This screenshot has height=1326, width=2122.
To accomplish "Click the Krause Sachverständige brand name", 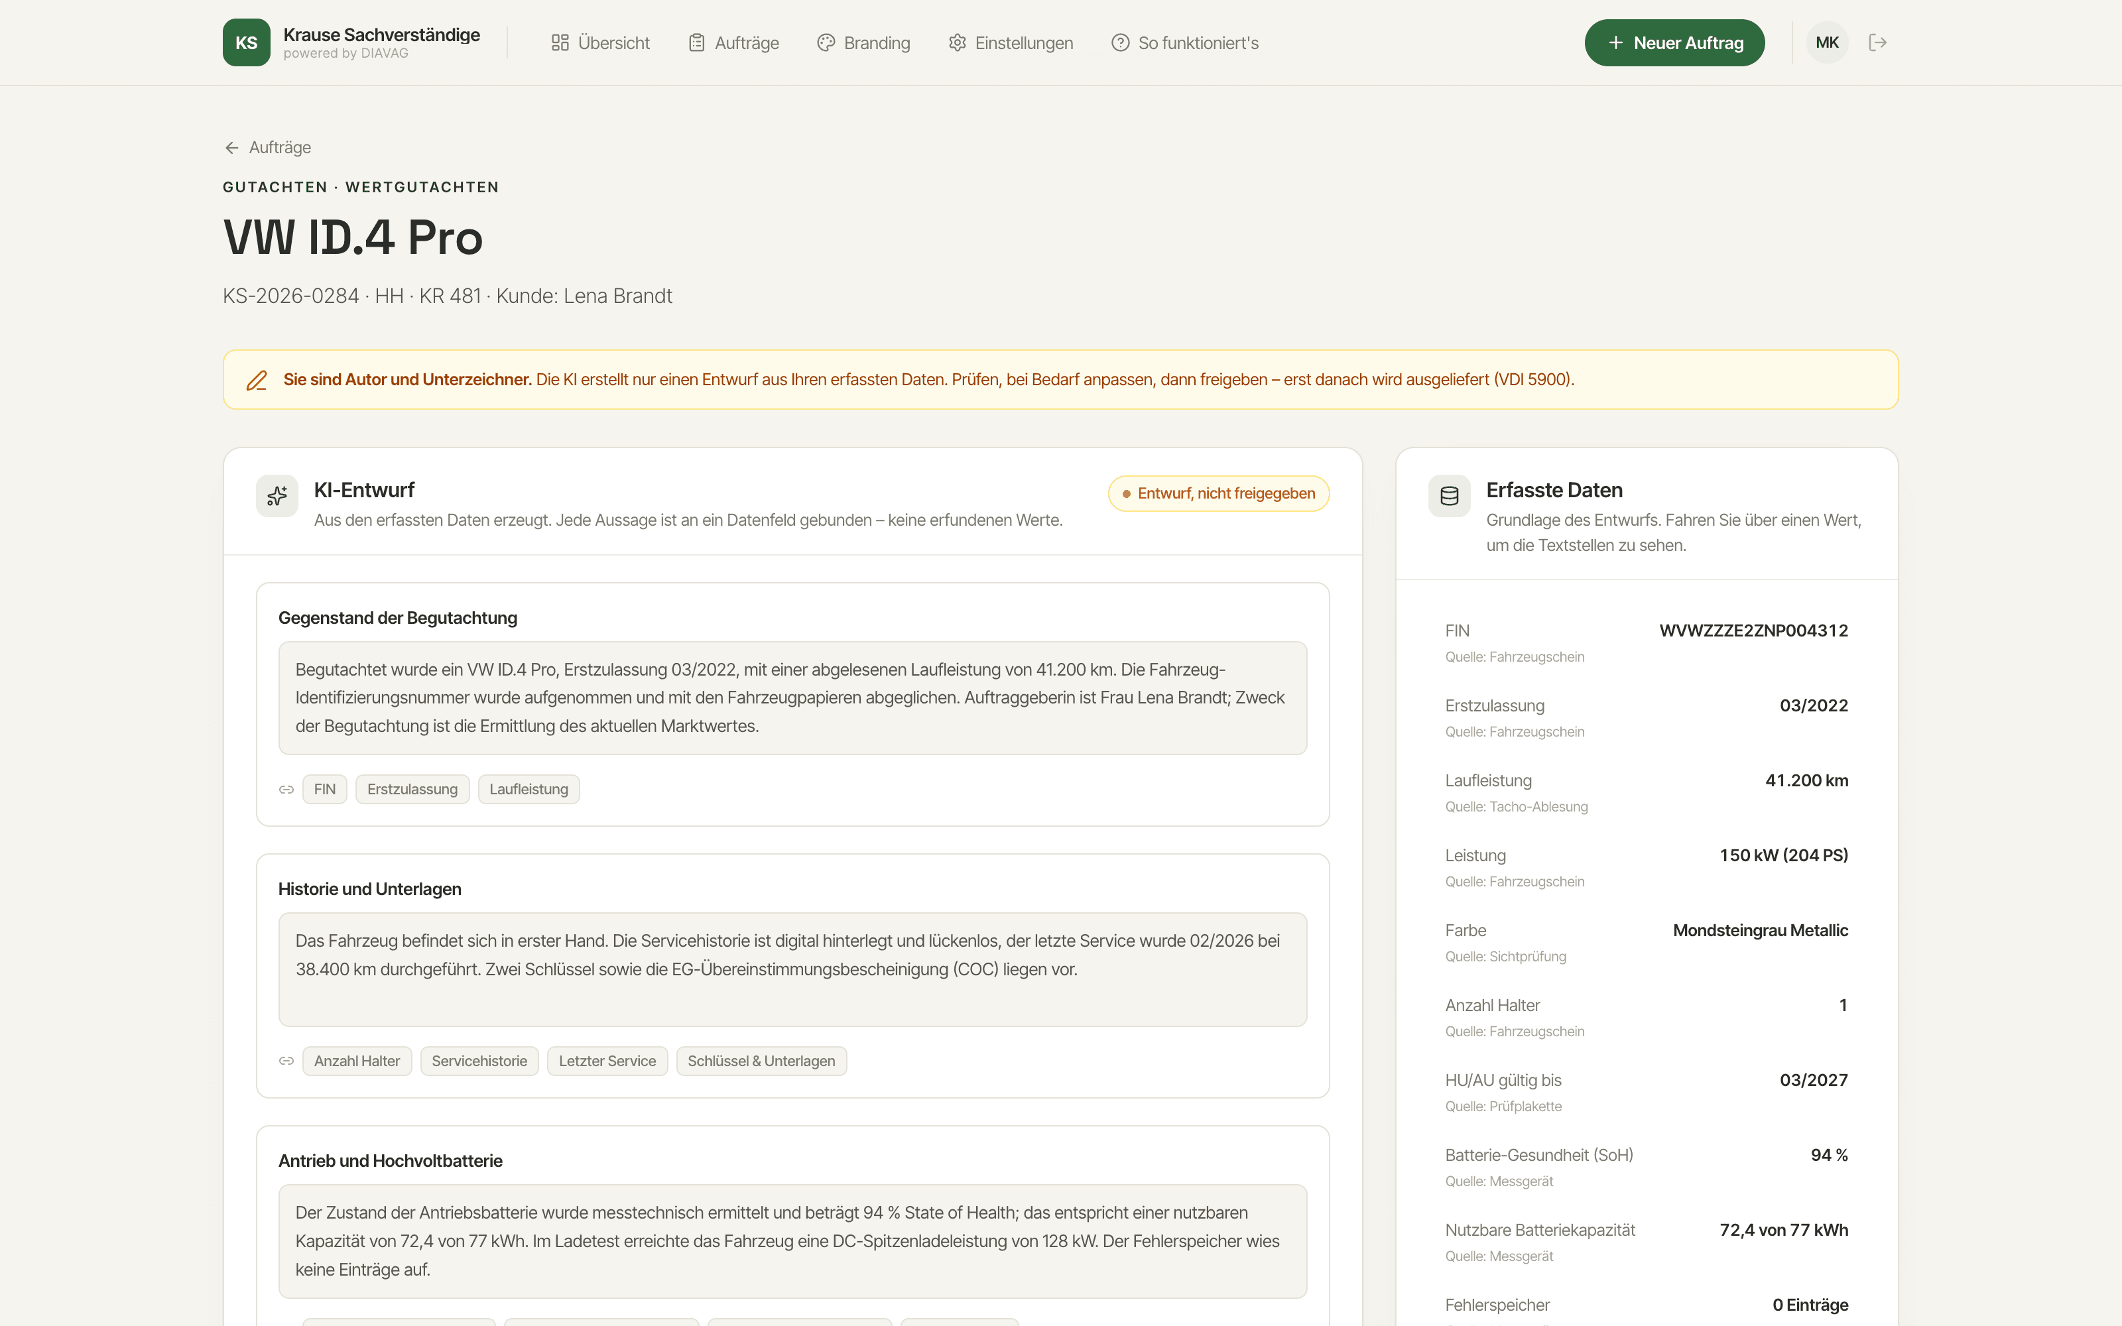I will pos(381,35).
